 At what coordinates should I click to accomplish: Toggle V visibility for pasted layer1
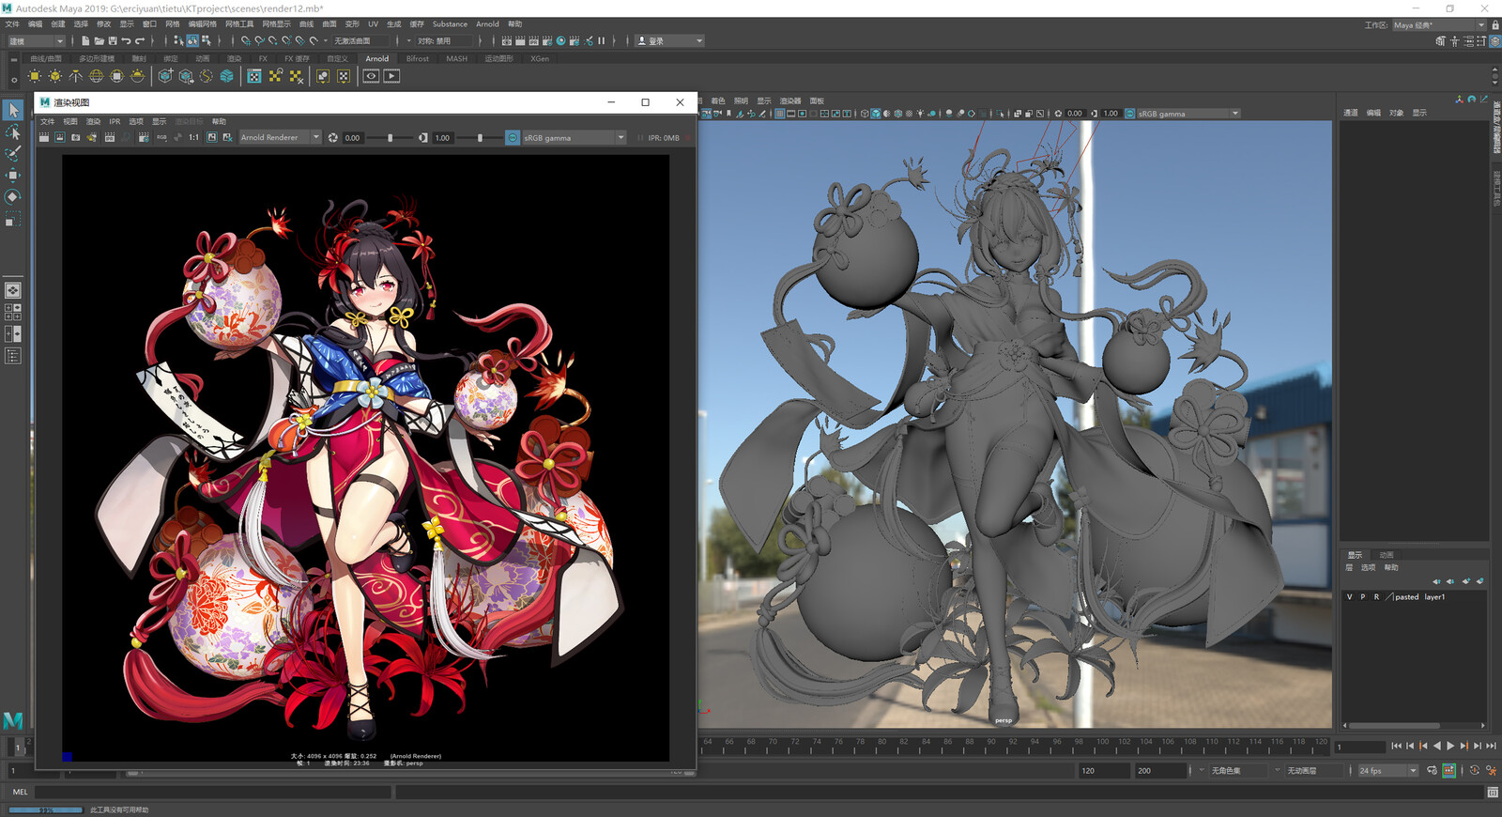pyautogui.click(x=1350, y=597)
